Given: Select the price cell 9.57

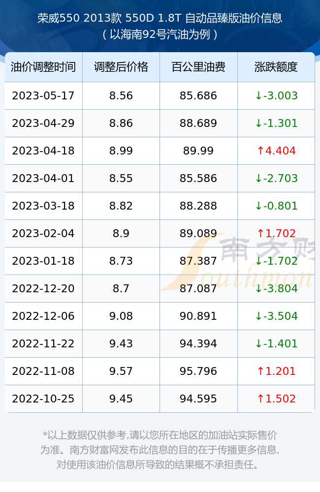Looking at the screenshot, I should point(121,371).
